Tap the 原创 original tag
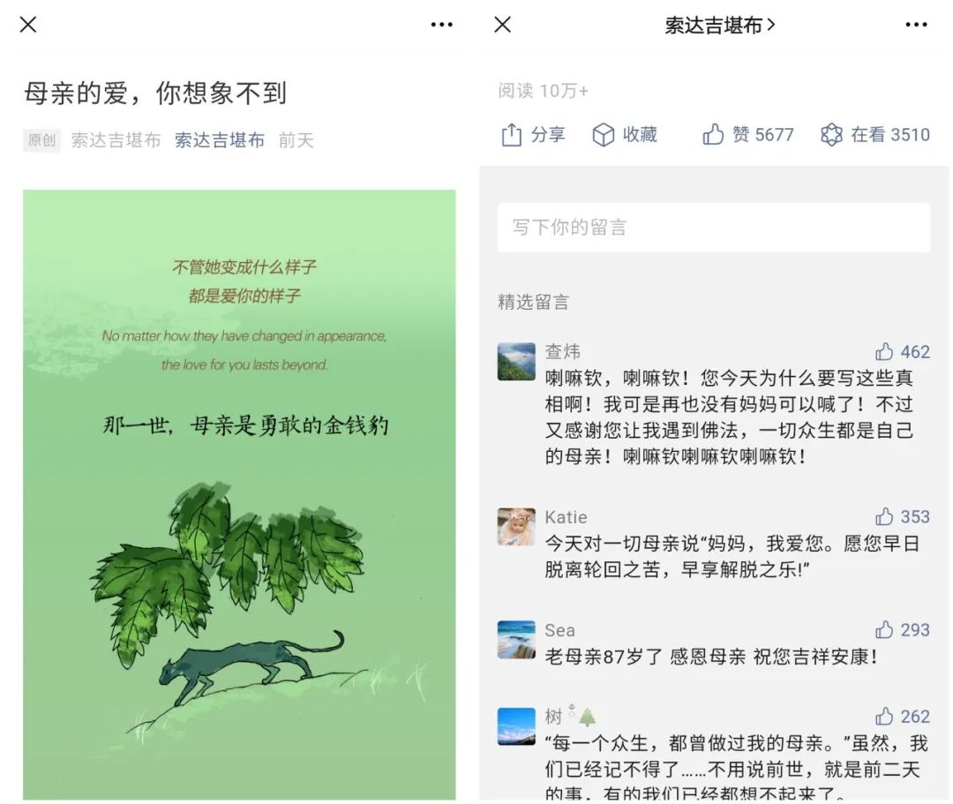This screenshot has height=804, width=953. 42,140
